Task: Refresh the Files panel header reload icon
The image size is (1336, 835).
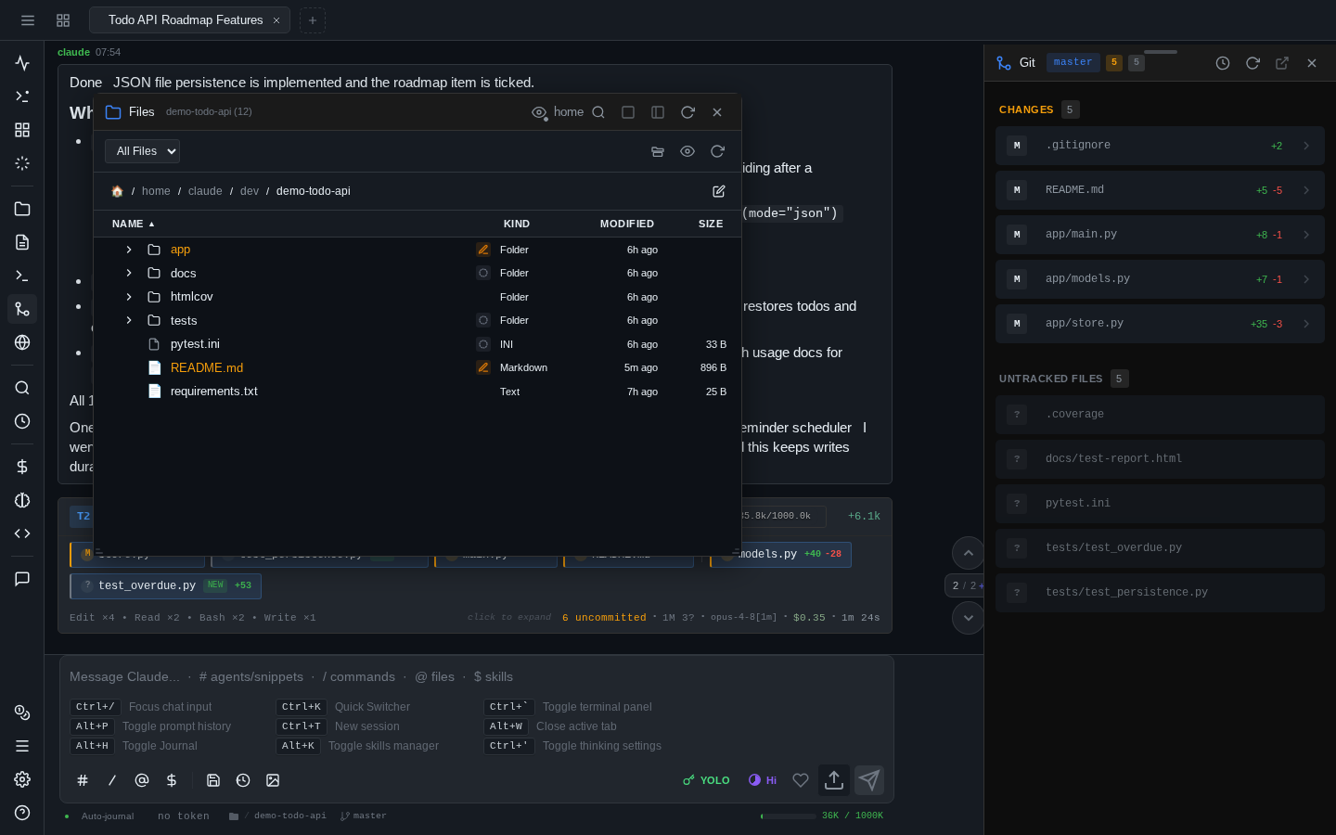Action: [687, 112]
